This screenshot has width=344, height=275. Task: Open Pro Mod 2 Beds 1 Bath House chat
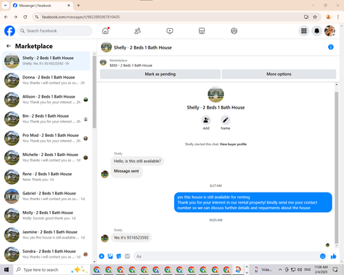coord(46,138)
